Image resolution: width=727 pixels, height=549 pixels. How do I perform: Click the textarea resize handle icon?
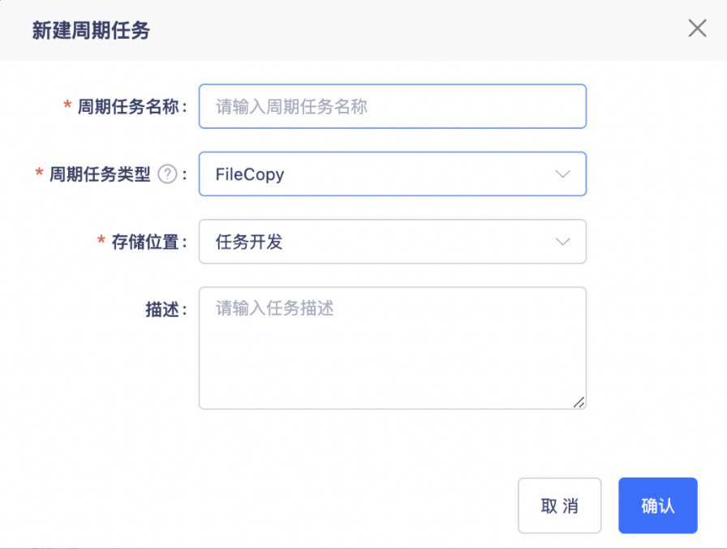tap(579, 402)
